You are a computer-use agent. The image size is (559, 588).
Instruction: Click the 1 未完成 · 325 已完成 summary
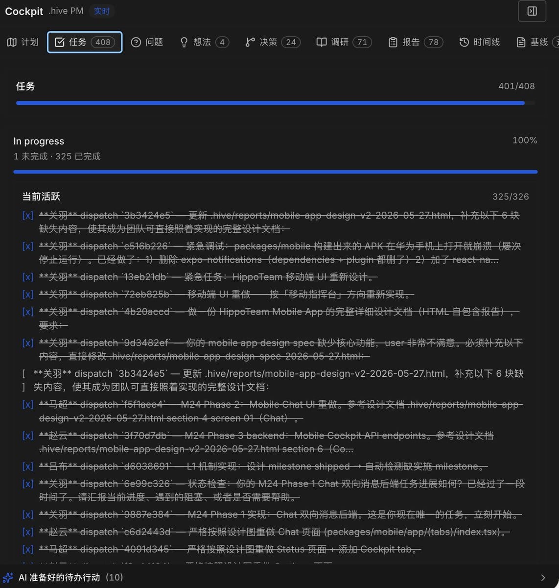tap(57, 156)
